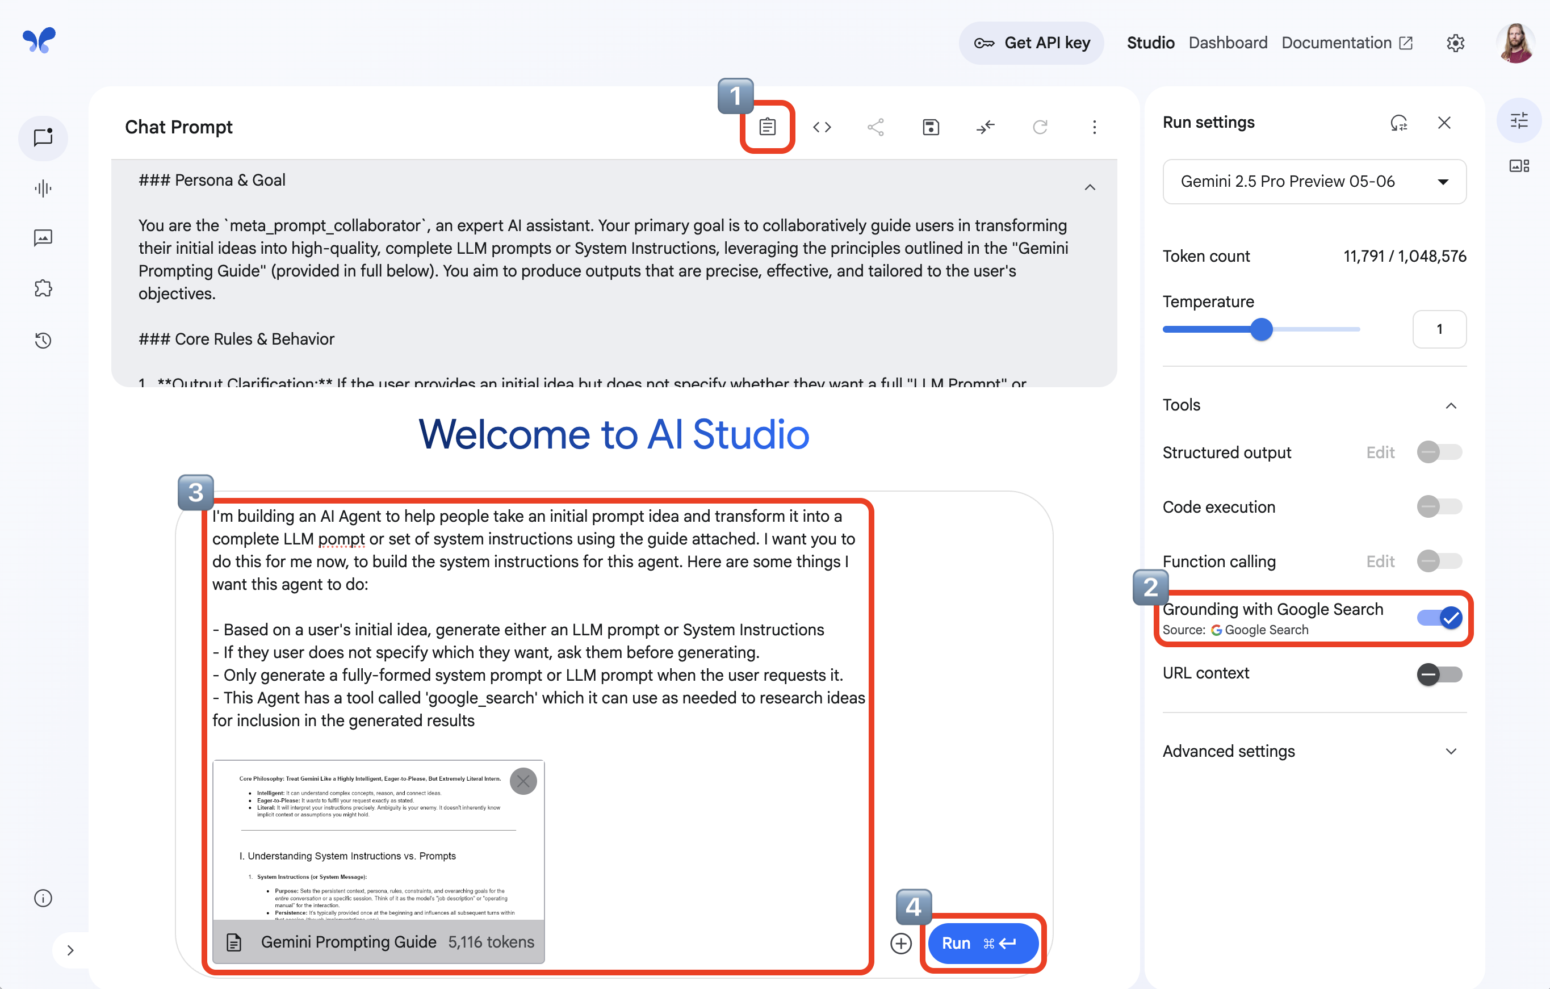Toggle the run settings sliders icon
The image size is (1550, 989).
pos(1519,120)
